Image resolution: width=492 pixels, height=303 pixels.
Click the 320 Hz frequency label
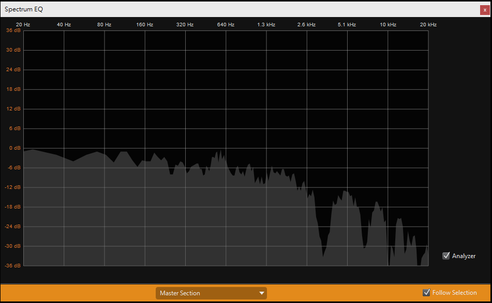pos(185,24)
